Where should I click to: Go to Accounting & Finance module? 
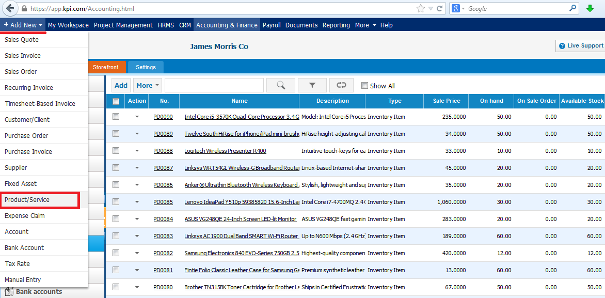click(227, 25)
